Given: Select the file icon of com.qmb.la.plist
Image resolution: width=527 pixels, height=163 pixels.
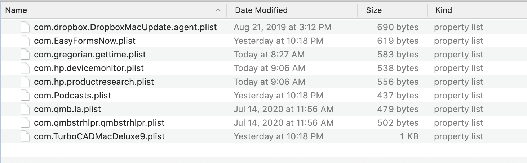Looking at the screenshot, I should 25,109.
